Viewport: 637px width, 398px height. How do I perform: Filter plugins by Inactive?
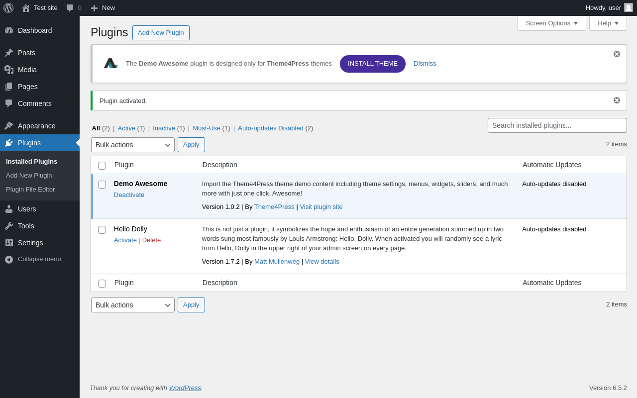[164, 128]
